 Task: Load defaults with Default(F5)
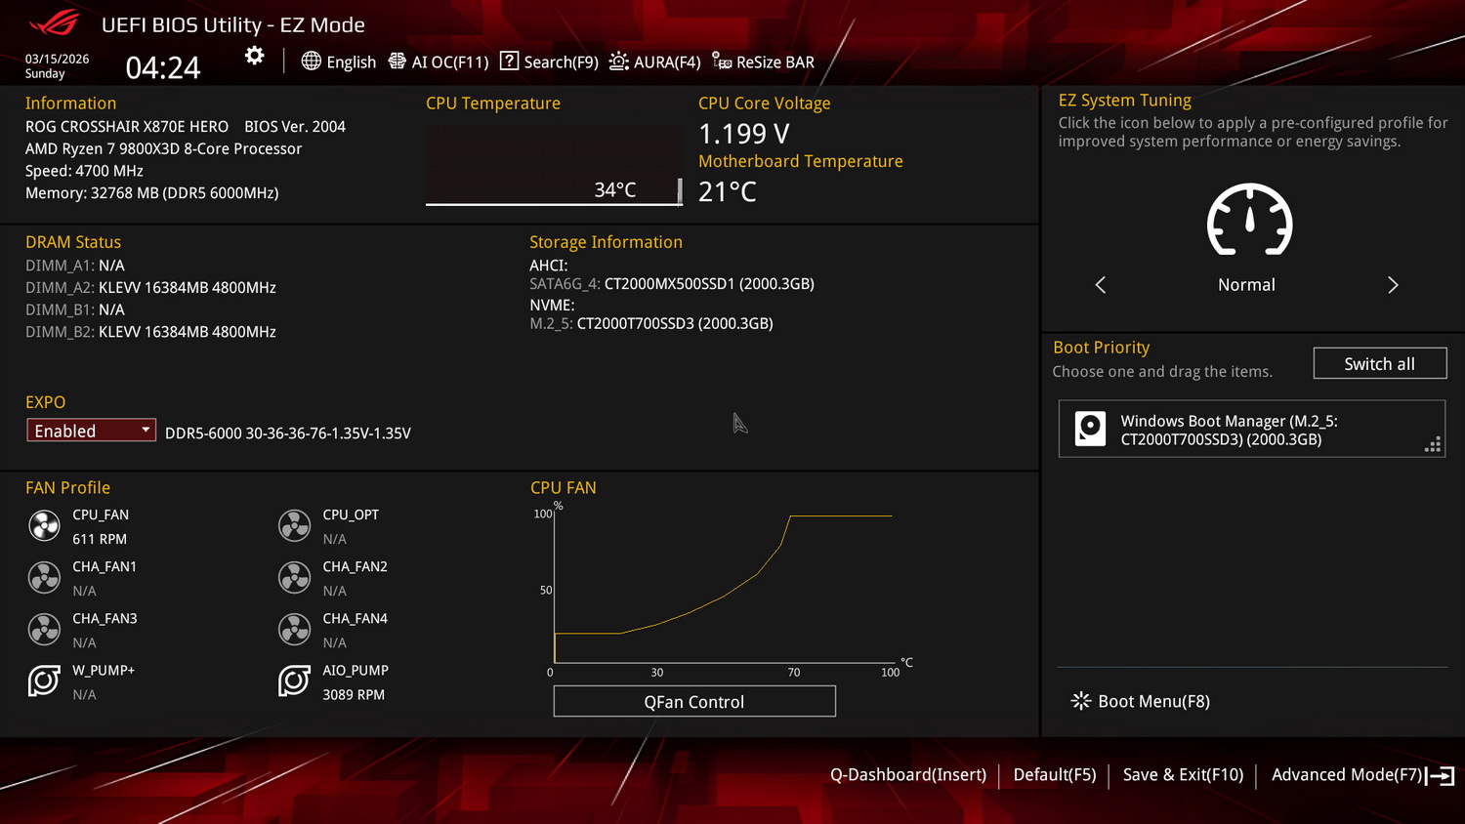(x=1055, y=775)
